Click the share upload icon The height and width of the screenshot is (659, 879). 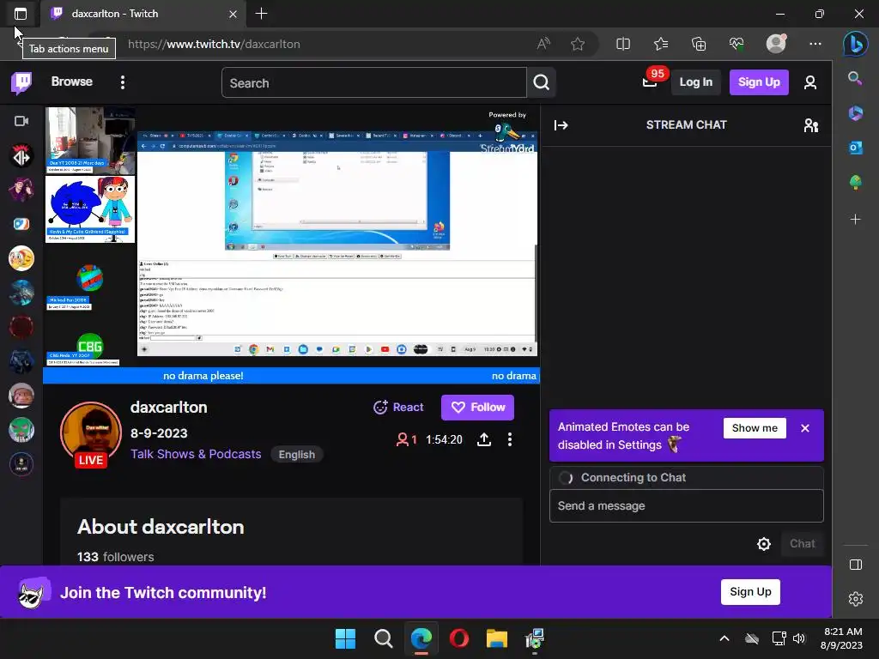(x=484, y=440)
